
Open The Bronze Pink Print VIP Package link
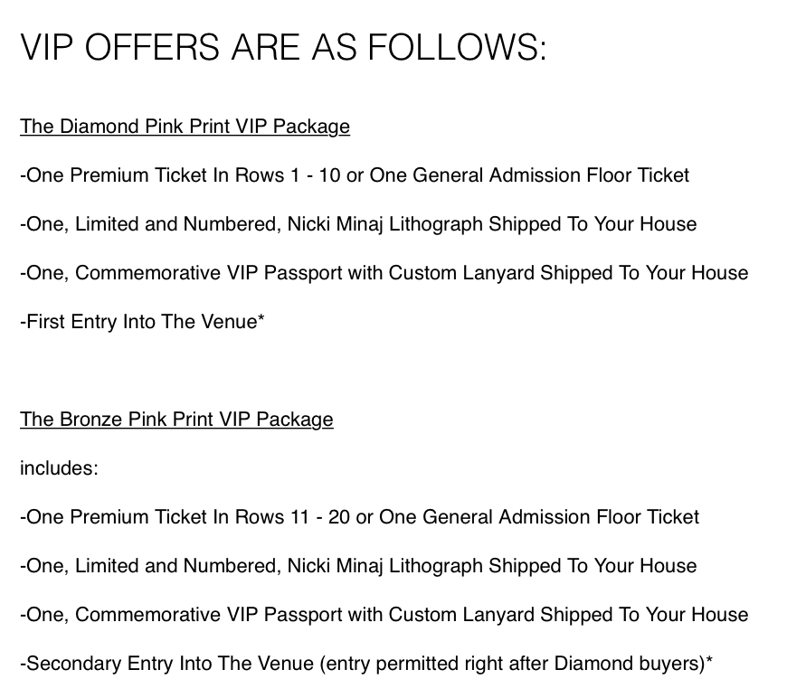coord(176,420)
